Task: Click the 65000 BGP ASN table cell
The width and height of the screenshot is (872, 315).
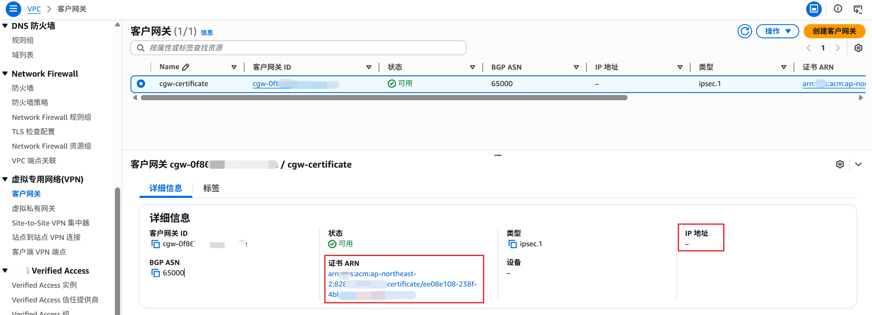Action: point(502,83)
